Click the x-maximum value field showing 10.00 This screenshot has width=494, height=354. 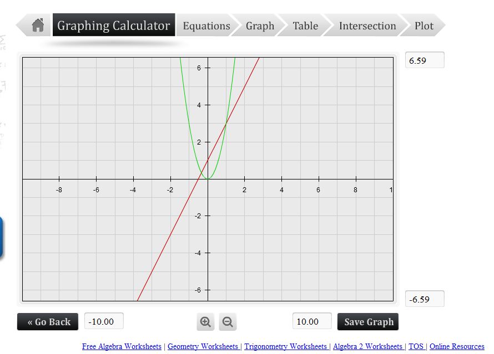(x=311, y=320)
